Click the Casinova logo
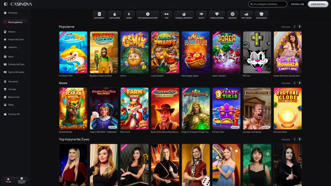The width and height of the screenshot is (331, 186). click(x=21, y=4)
